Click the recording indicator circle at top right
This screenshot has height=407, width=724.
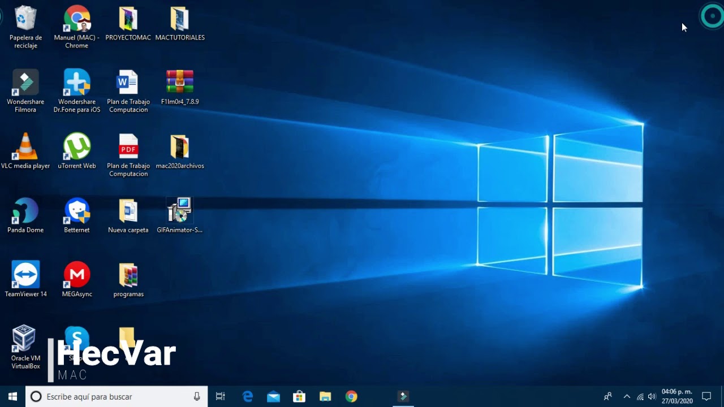[x=711, y=16]
